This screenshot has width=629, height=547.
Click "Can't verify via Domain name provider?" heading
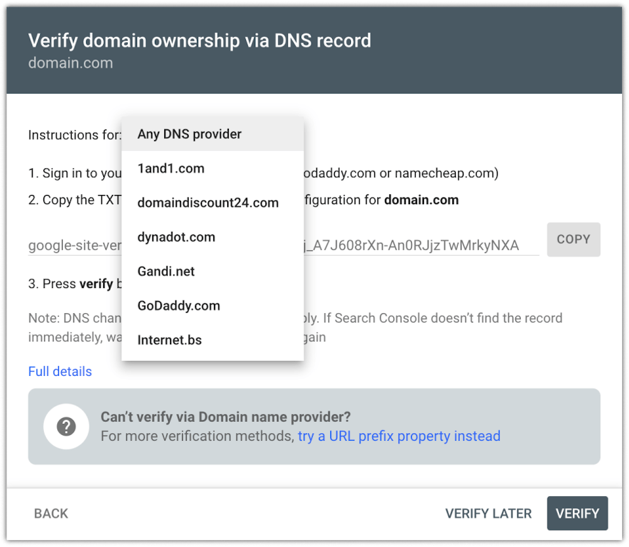click(225, 417)
